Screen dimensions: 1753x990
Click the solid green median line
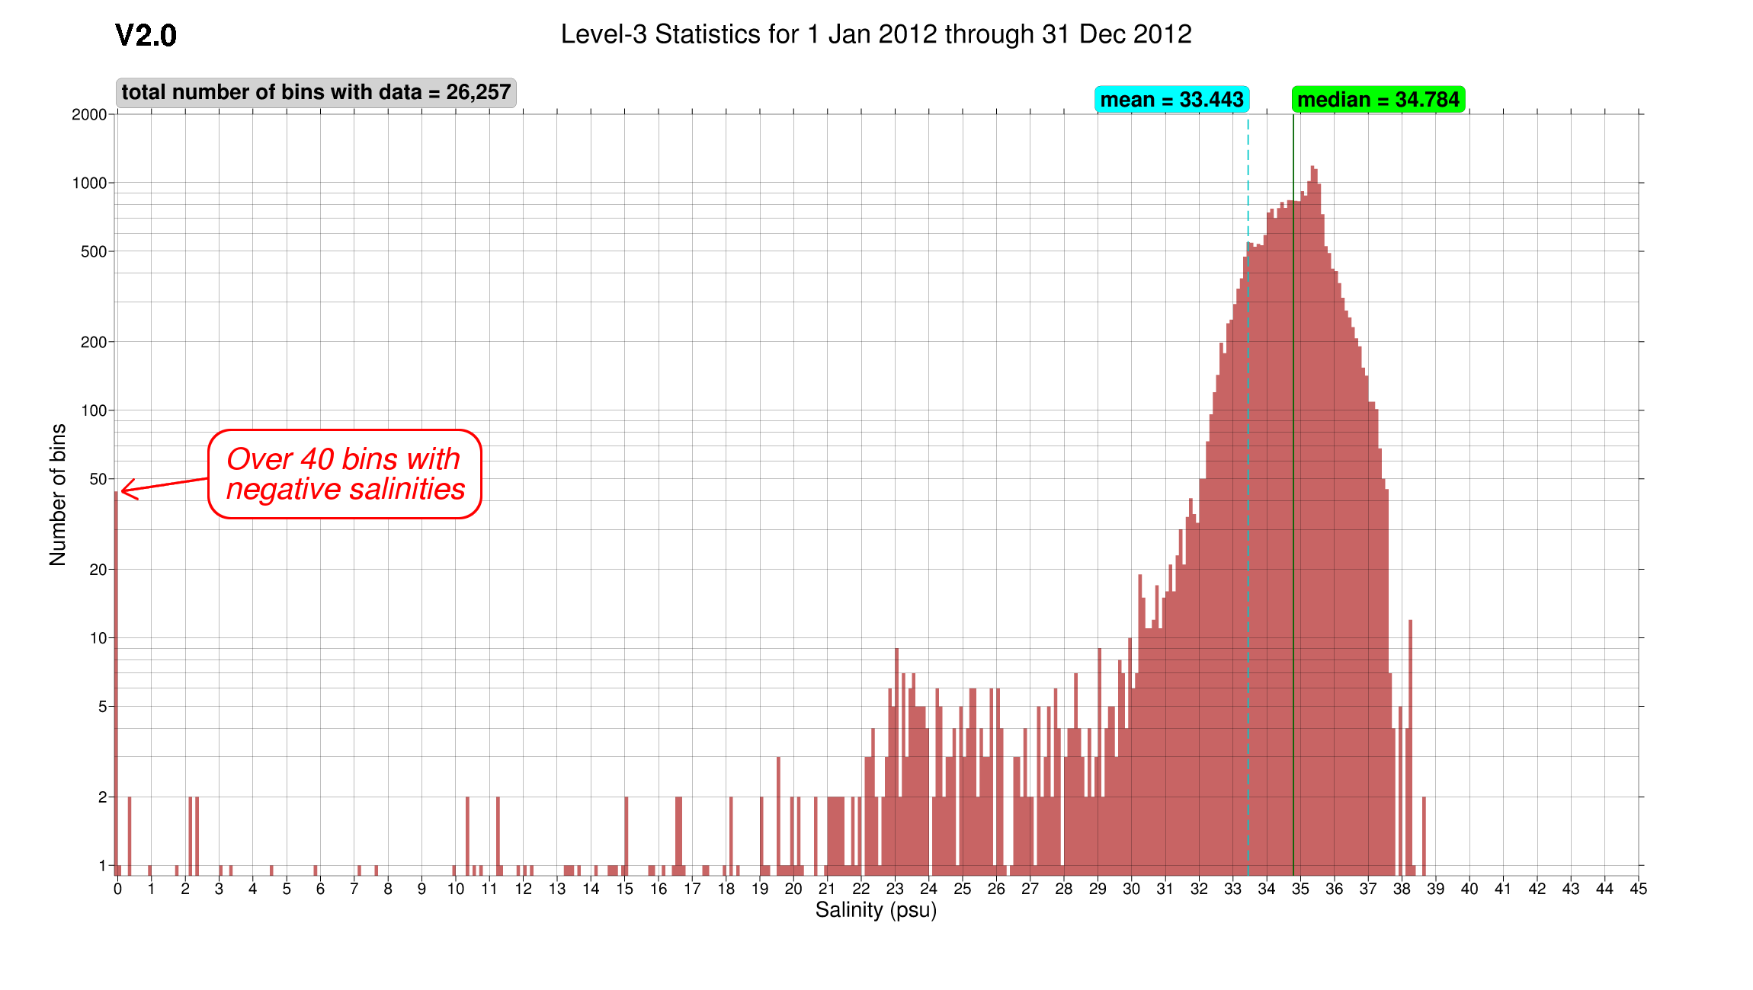pos(1293,495)
